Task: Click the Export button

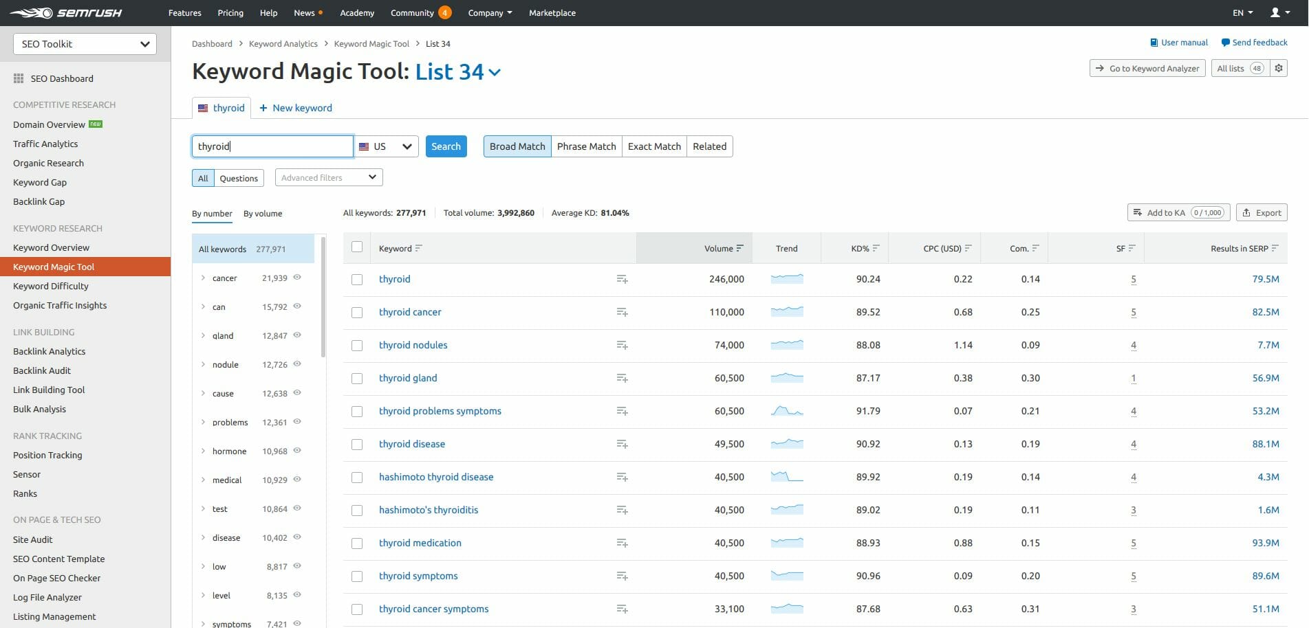Action: [x=1262, y=212]
